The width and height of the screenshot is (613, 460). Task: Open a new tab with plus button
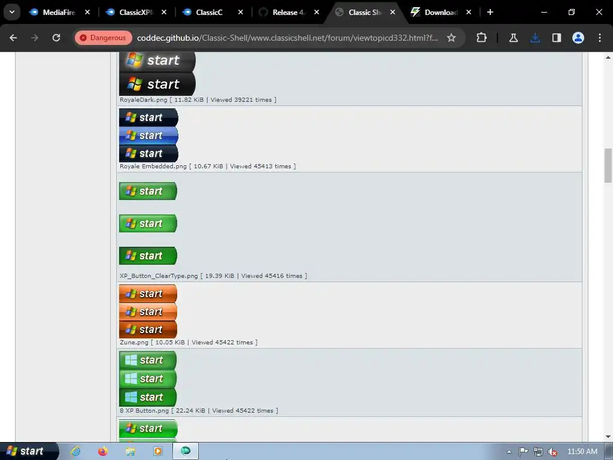tap(490, 12)
